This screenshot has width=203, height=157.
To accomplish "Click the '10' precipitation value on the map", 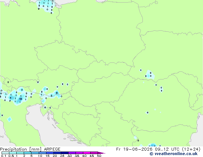I will 20,99.
